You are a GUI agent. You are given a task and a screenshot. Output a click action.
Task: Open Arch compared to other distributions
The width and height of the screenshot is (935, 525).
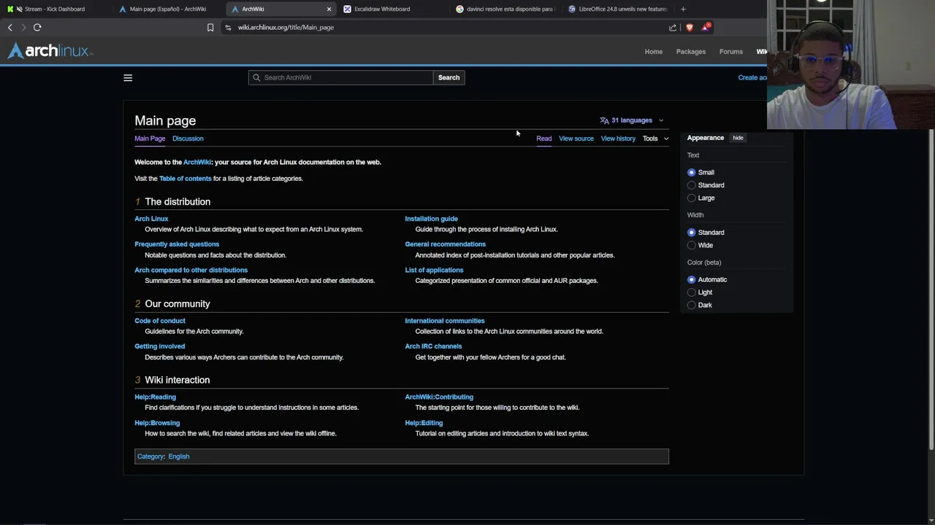tap(191, 270)
